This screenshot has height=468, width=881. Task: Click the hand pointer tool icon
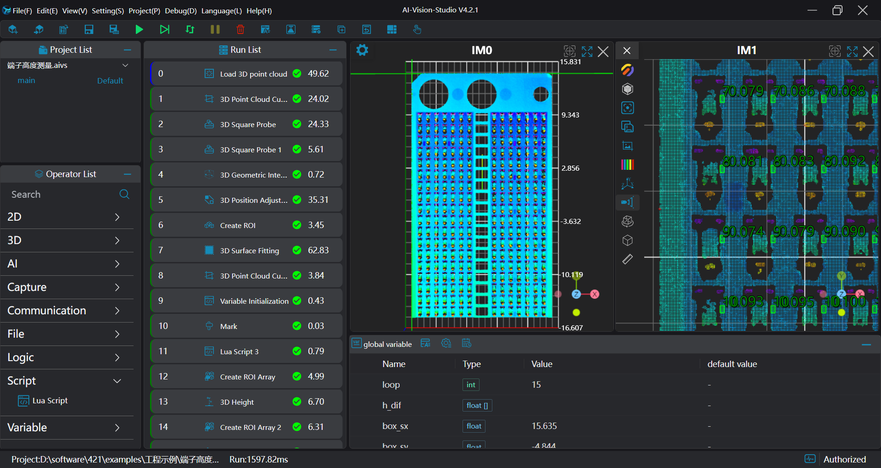(417, 30)
